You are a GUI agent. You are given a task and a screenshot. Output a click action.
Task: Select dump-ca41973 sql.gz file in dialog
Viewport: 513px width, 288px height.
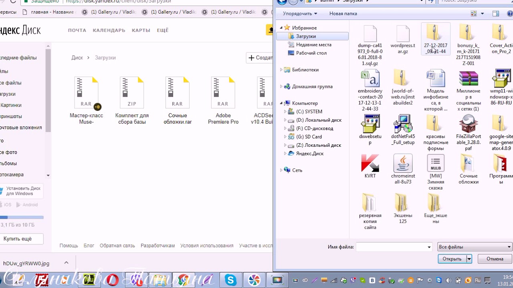click(370, 45)
